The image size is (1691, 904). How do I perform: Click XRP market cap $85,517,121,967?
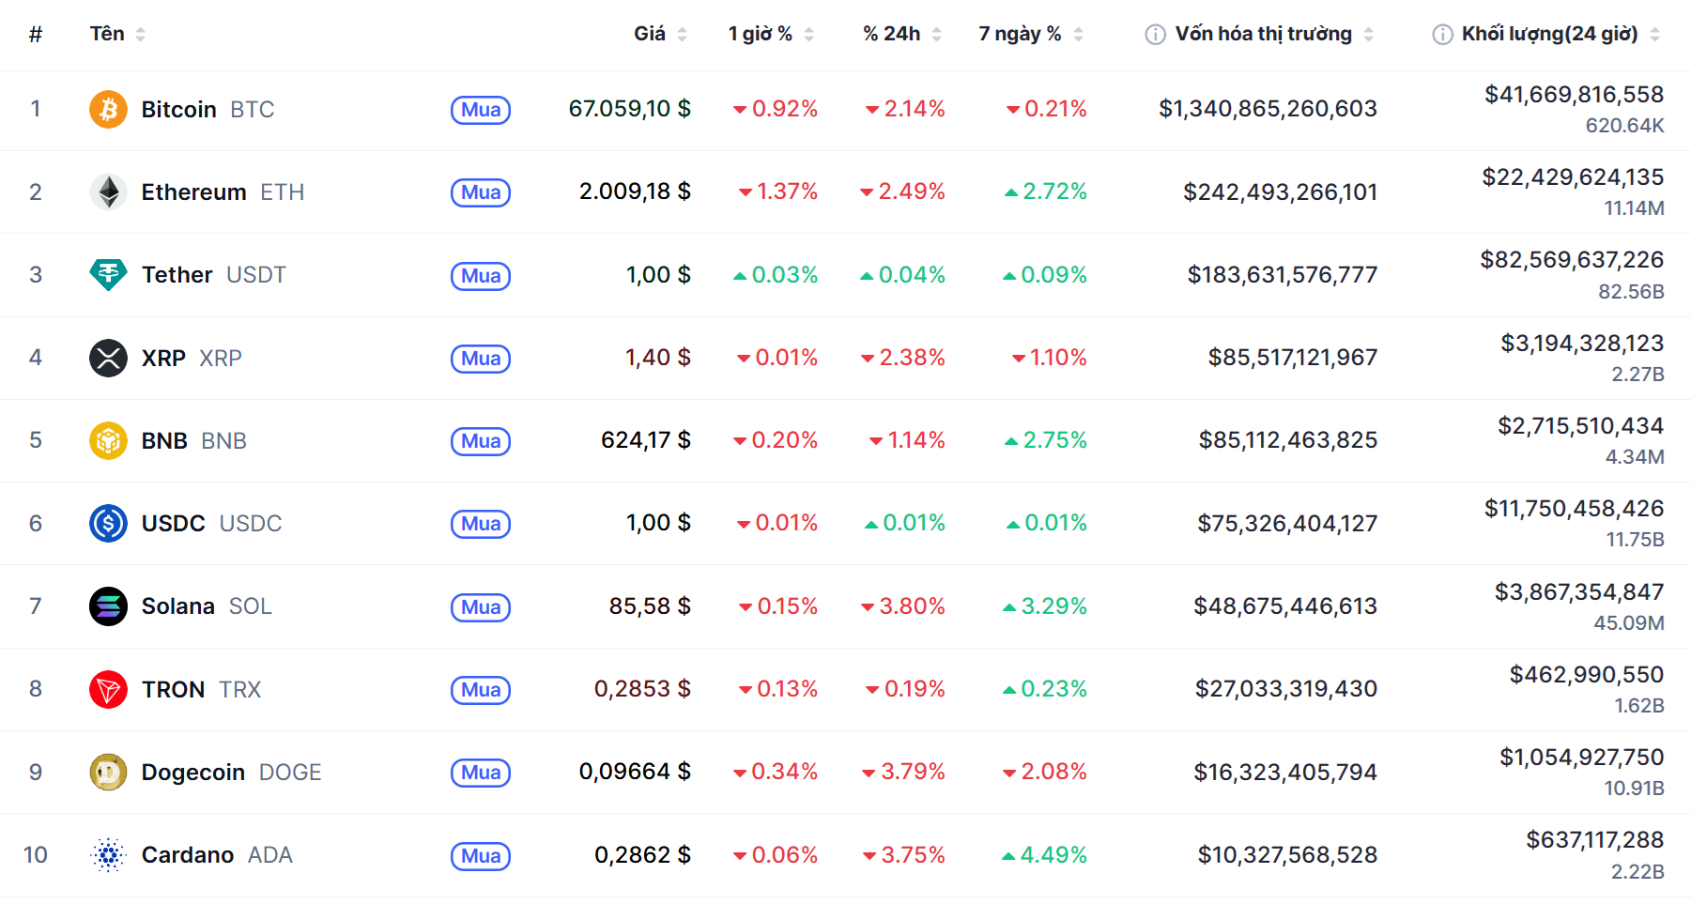pyautogui.click(x=1293, y=358)
